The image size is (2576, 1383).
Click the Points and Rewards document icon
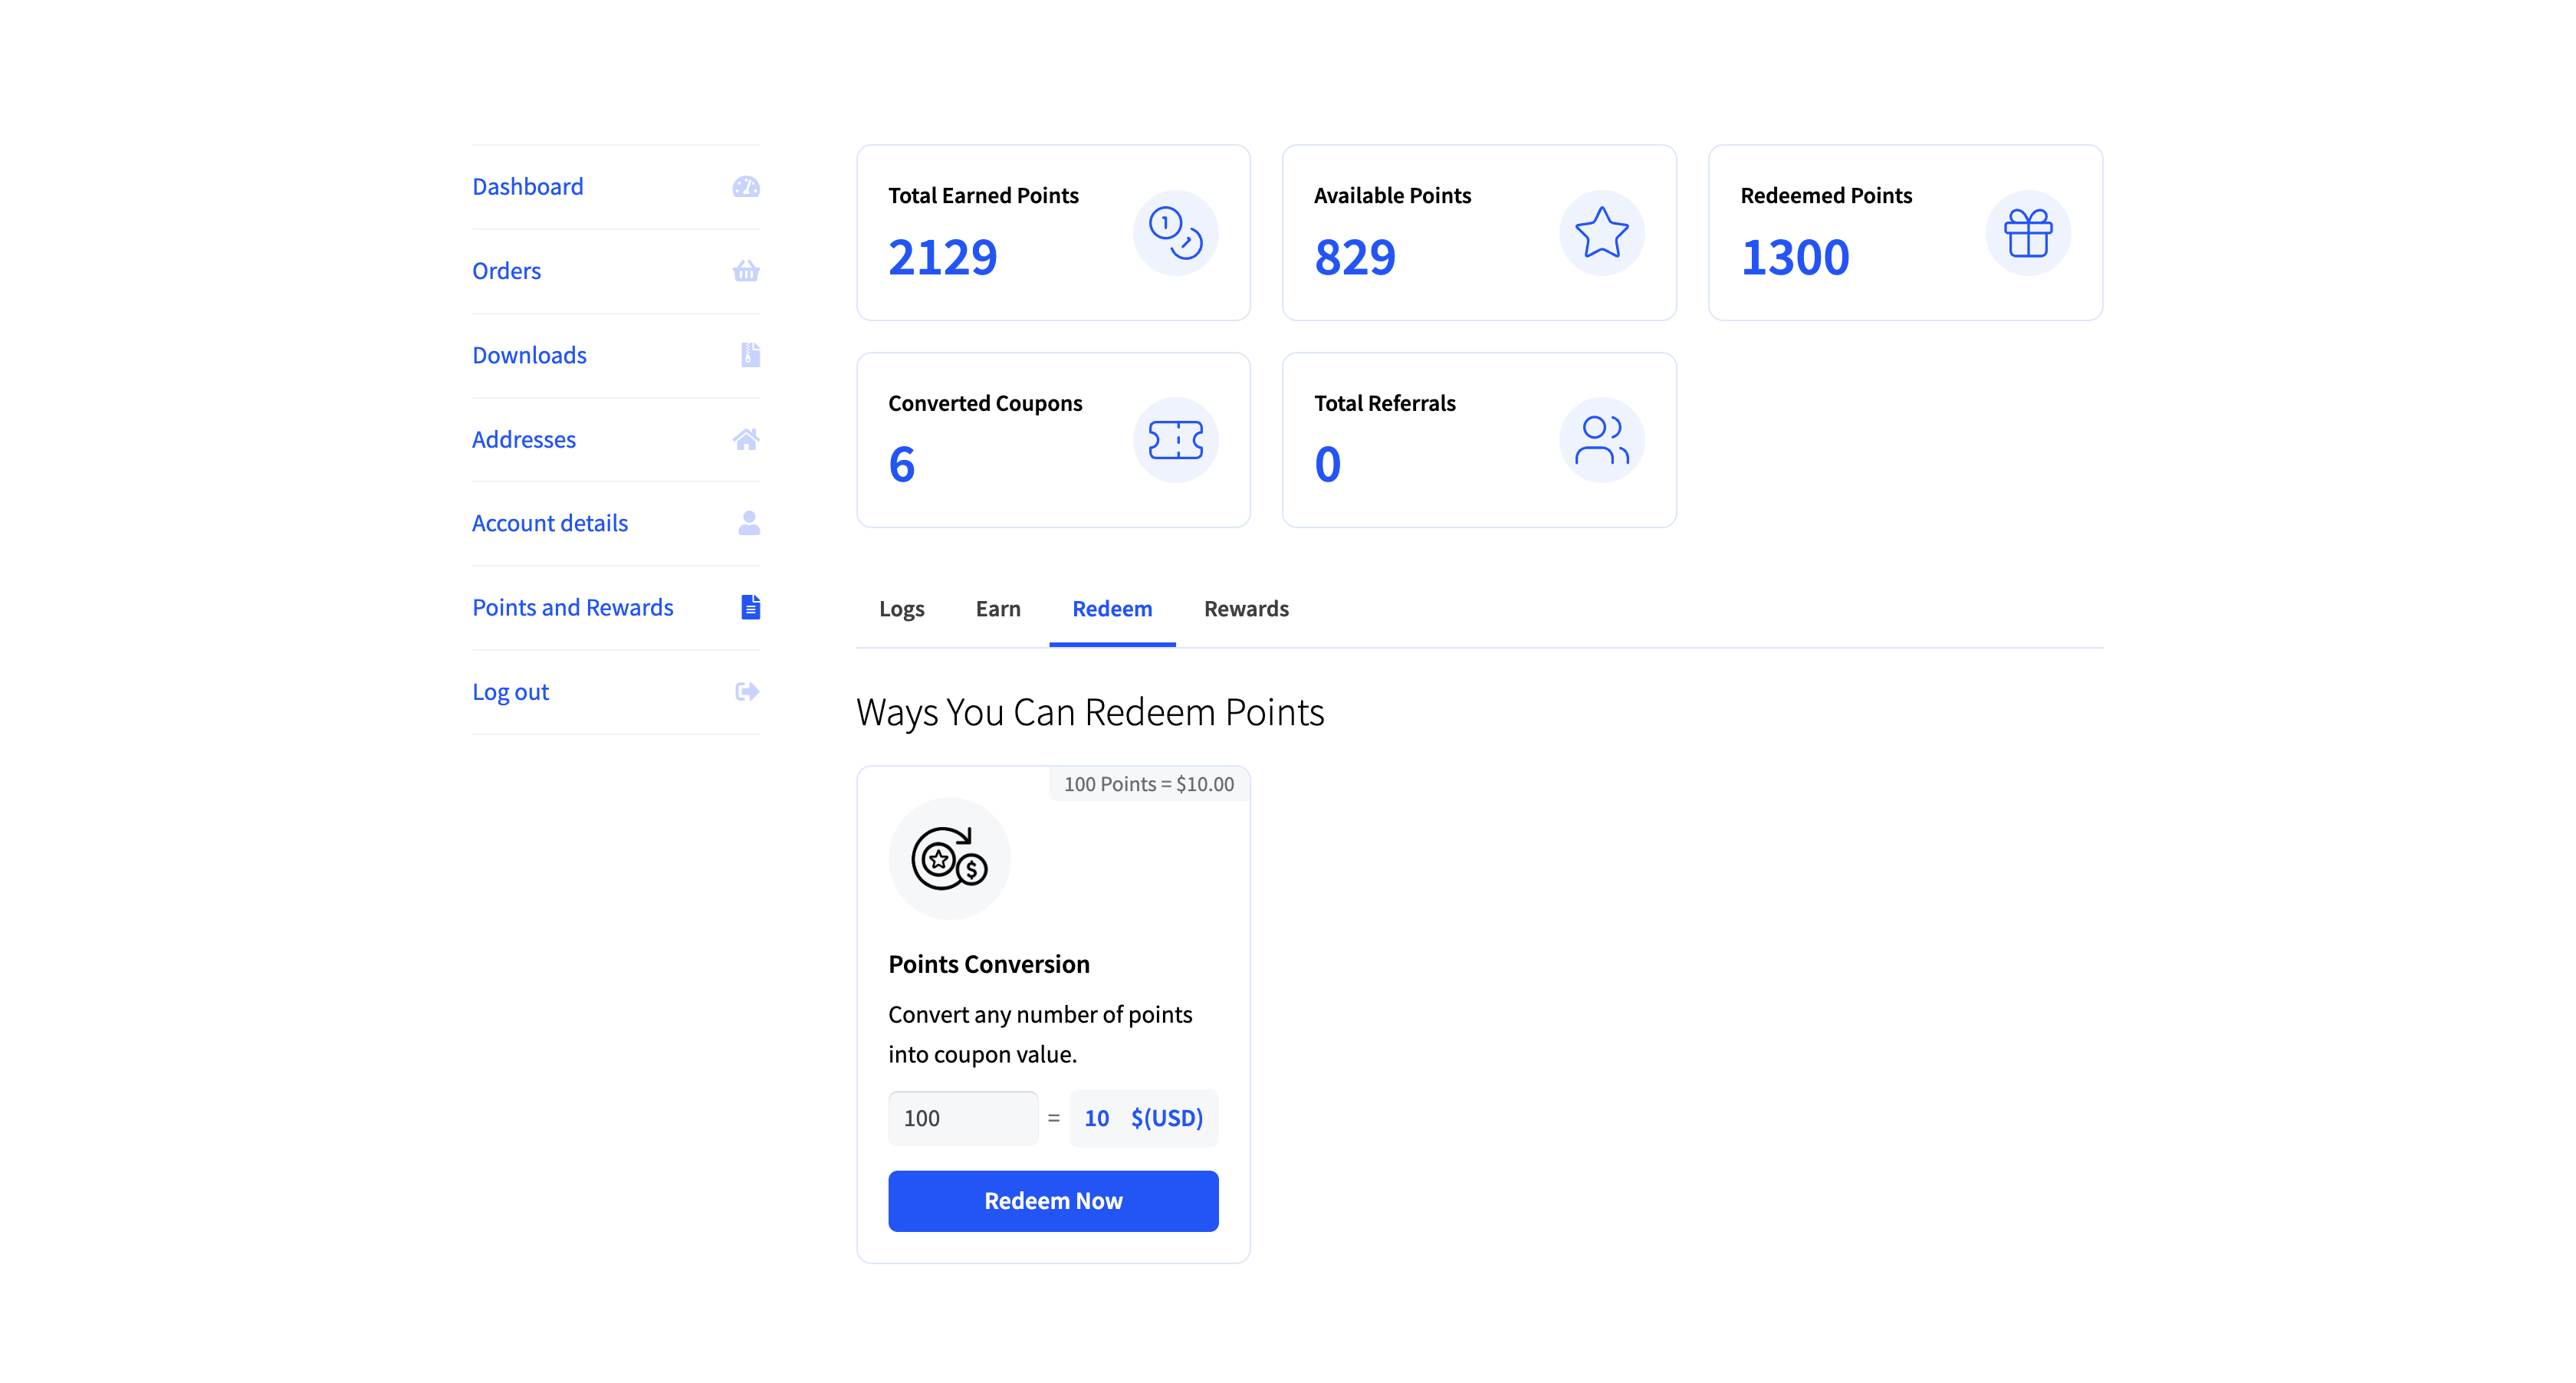(750, 607)
